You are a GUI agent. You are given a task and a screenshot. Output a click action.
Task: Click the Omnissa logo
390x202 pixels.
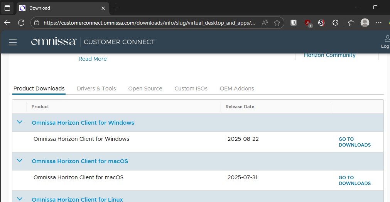pyautogui.click(x=54, y=42)
